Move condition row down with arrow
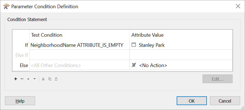Viewport: 245px width, 110px height. (x=35, y=79)
